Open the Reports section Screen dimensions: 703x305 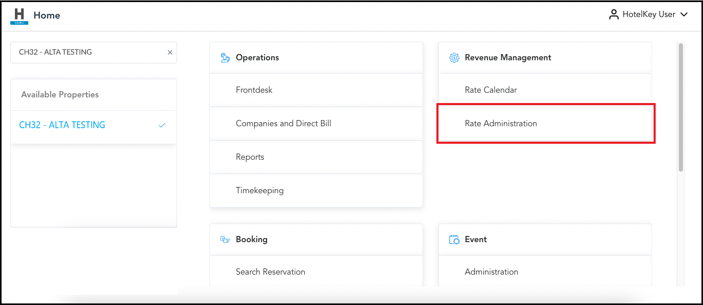click(250, 157)
